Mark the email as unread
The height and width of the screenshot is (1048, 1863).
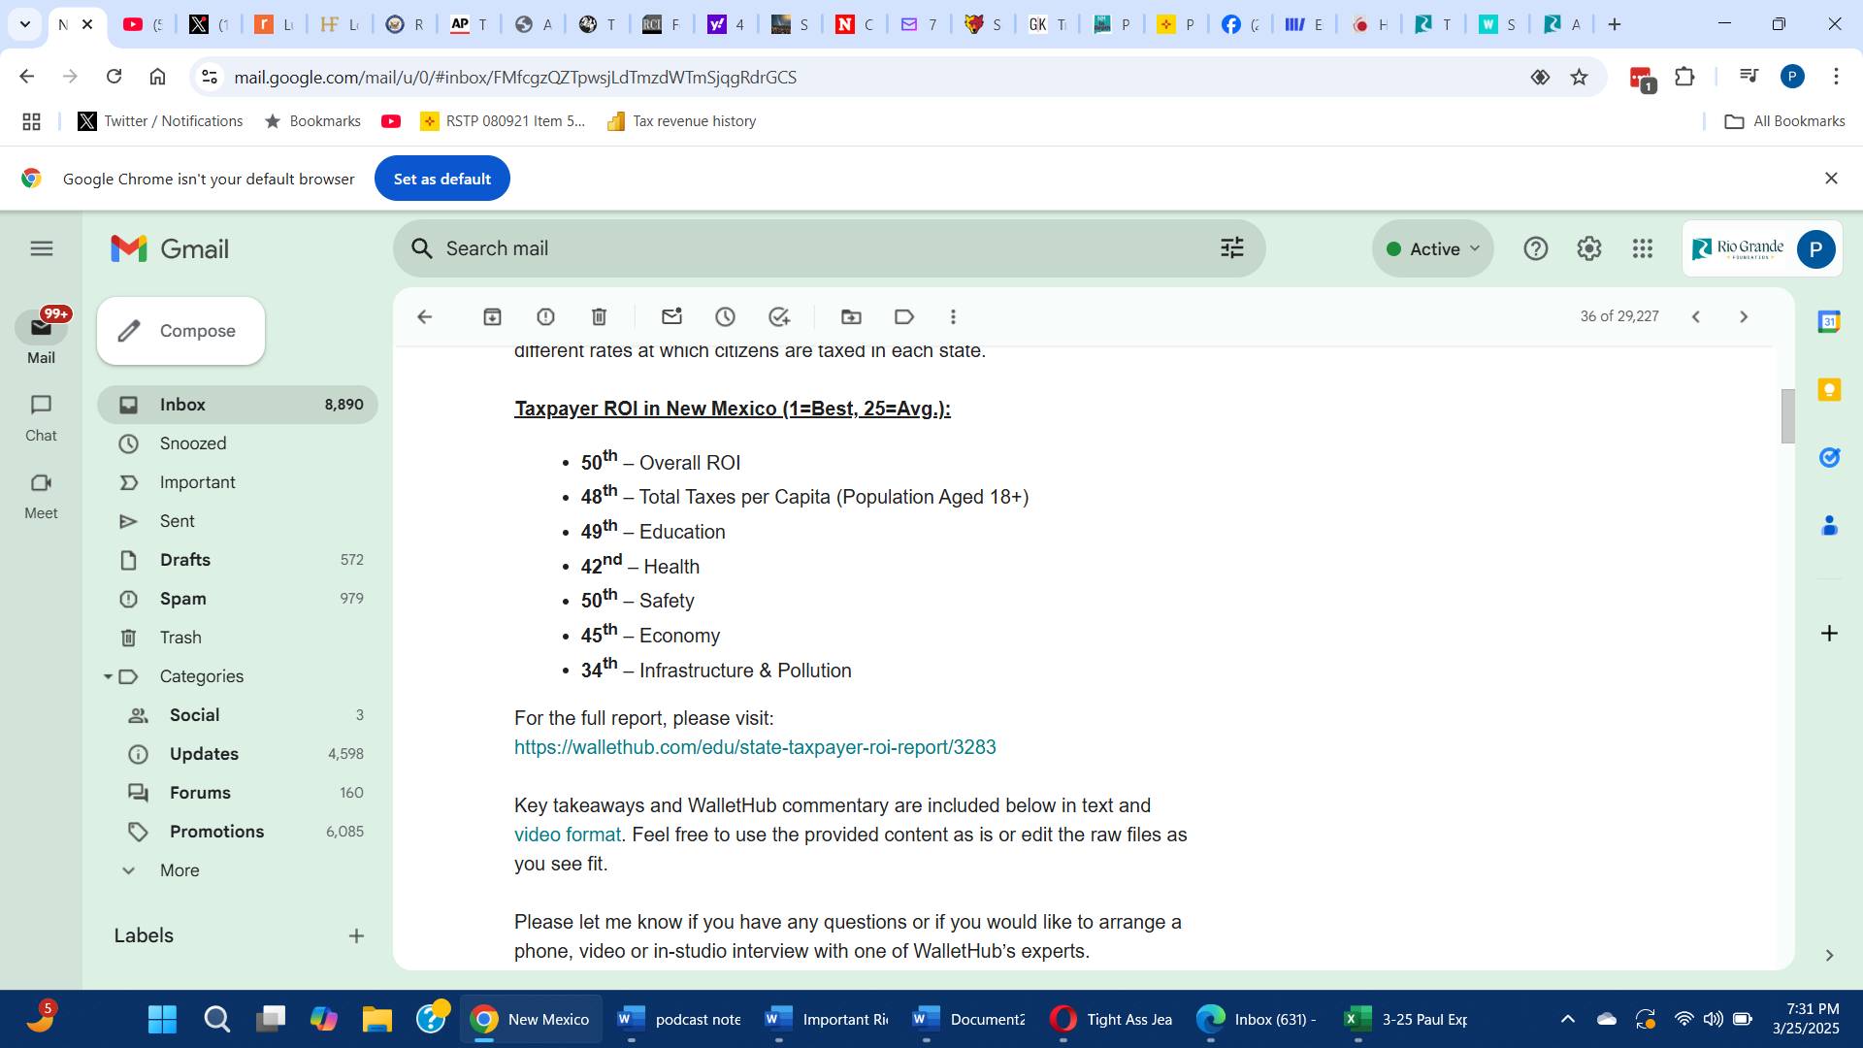click(x=671, y=316)
